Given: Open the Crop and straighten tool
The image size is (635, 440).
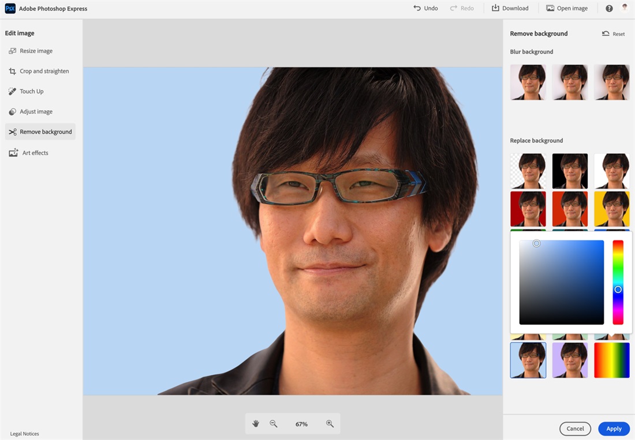Looking at the screenshot, I should coord(44,71).
